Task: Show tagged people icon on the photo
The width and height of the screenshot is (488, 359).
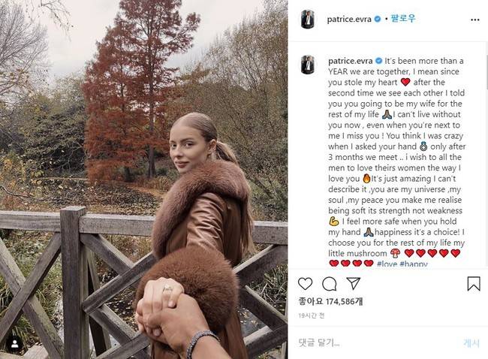Action: [14, 344]
